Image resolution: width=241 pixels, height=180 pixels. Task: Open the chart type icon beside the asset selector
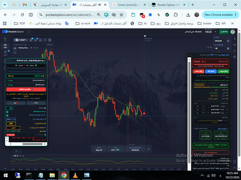31,40
